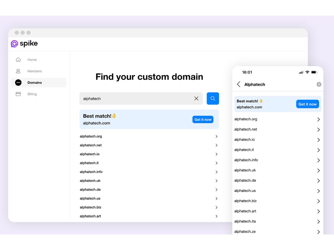Expand alphatech.de chevron in desktop list
The height and width of the screenshot is (250, 334).
click(216, 190)
